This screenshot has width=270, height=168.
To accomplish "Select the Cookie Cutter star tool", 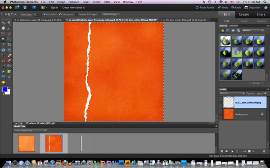I will tap(3, 50).
